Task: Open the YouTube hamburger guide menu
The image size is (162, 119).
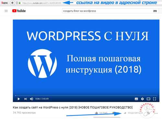Action: (6, 11)
